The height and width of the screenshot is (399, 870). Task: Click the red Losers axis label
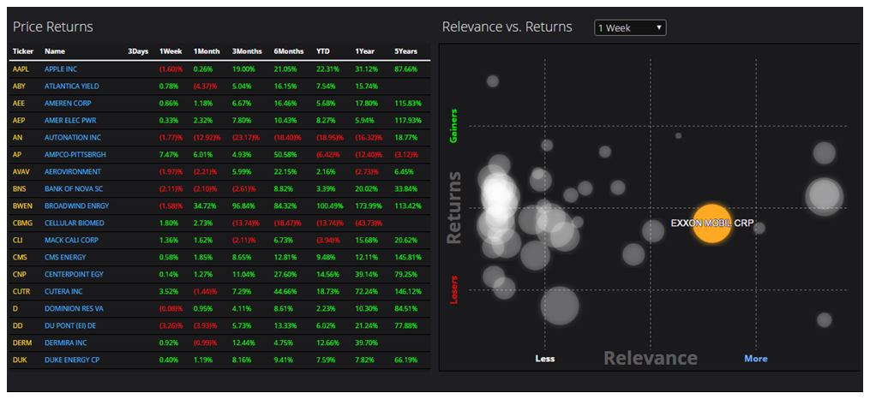454,289
